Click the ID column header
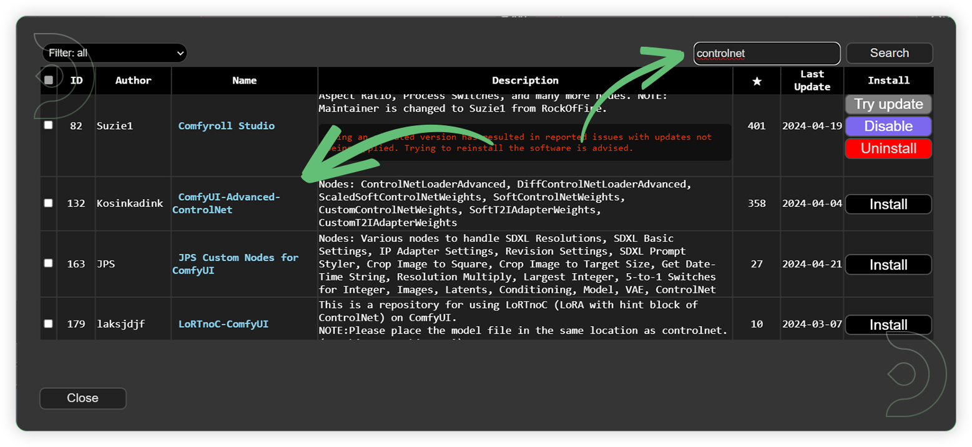This screenshot has width=972, height=447. 76,80
